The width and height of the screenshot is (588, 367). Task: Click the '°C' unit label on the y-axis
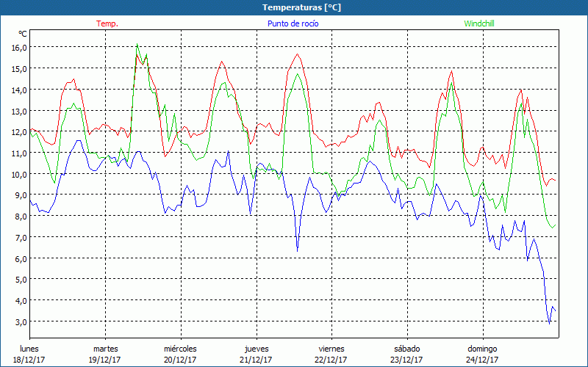[23, 34]
